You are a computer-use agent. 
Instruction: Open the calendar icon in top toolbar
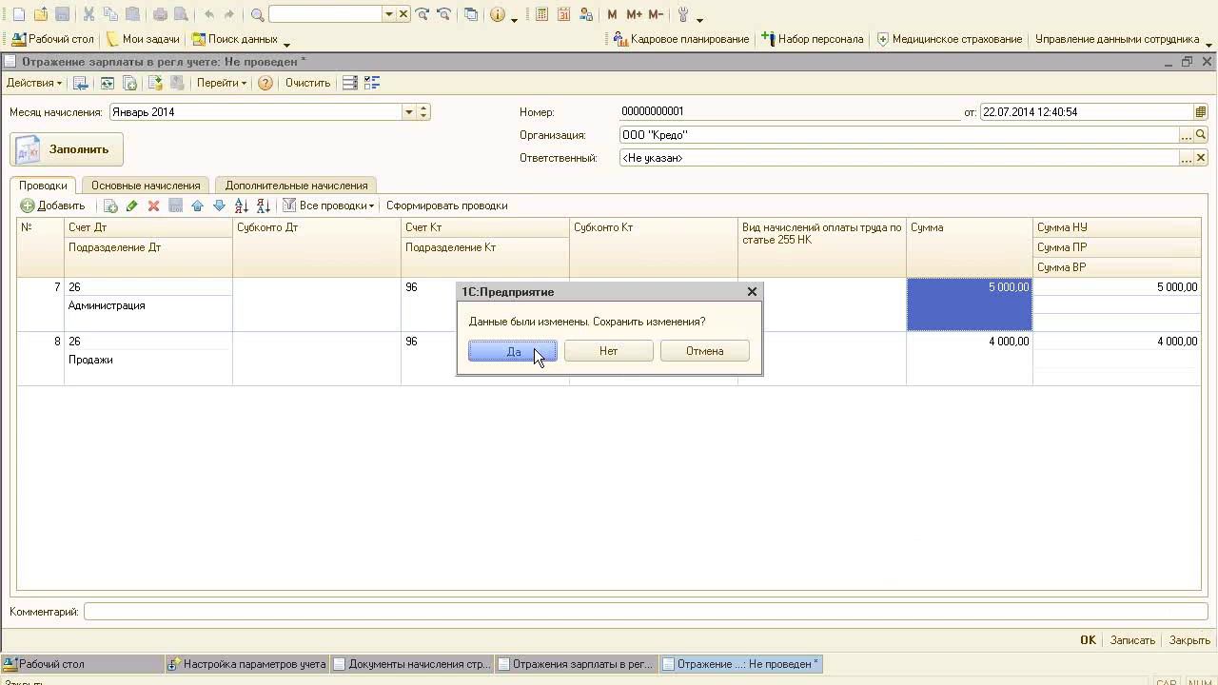tap(564, 14)
